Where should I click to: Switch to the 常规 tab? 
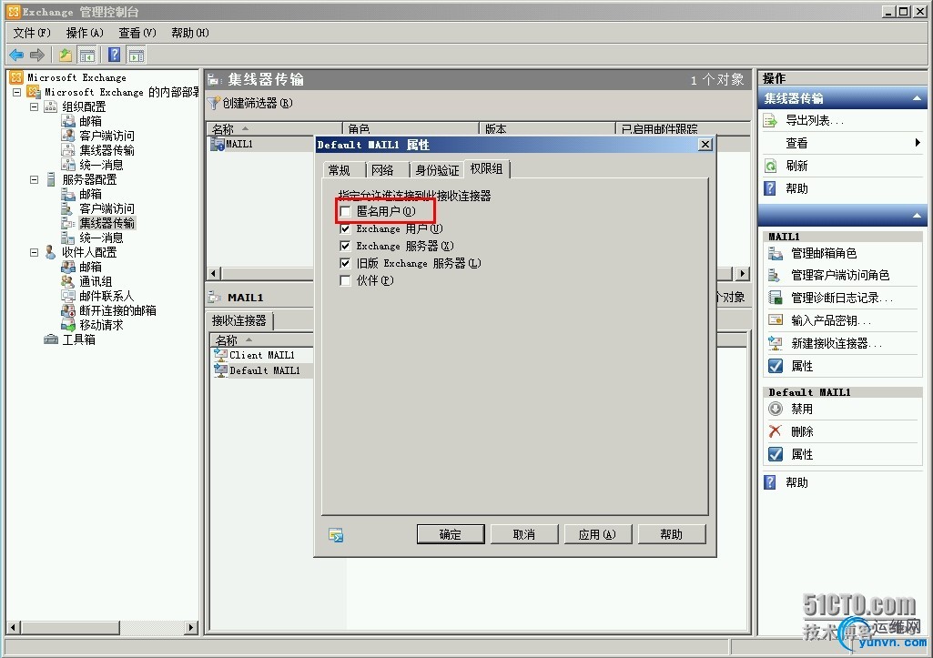point(340,170)
